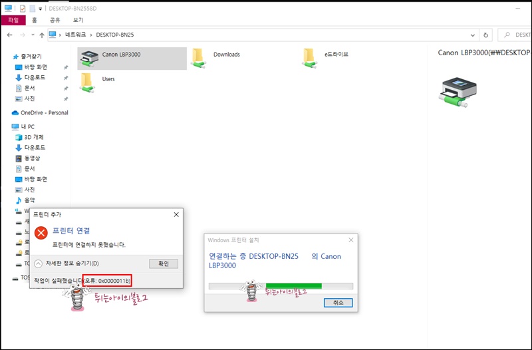Open the Downloads shared folder icon
This screenshot has width=532, height=350.
tap(199, 58)
